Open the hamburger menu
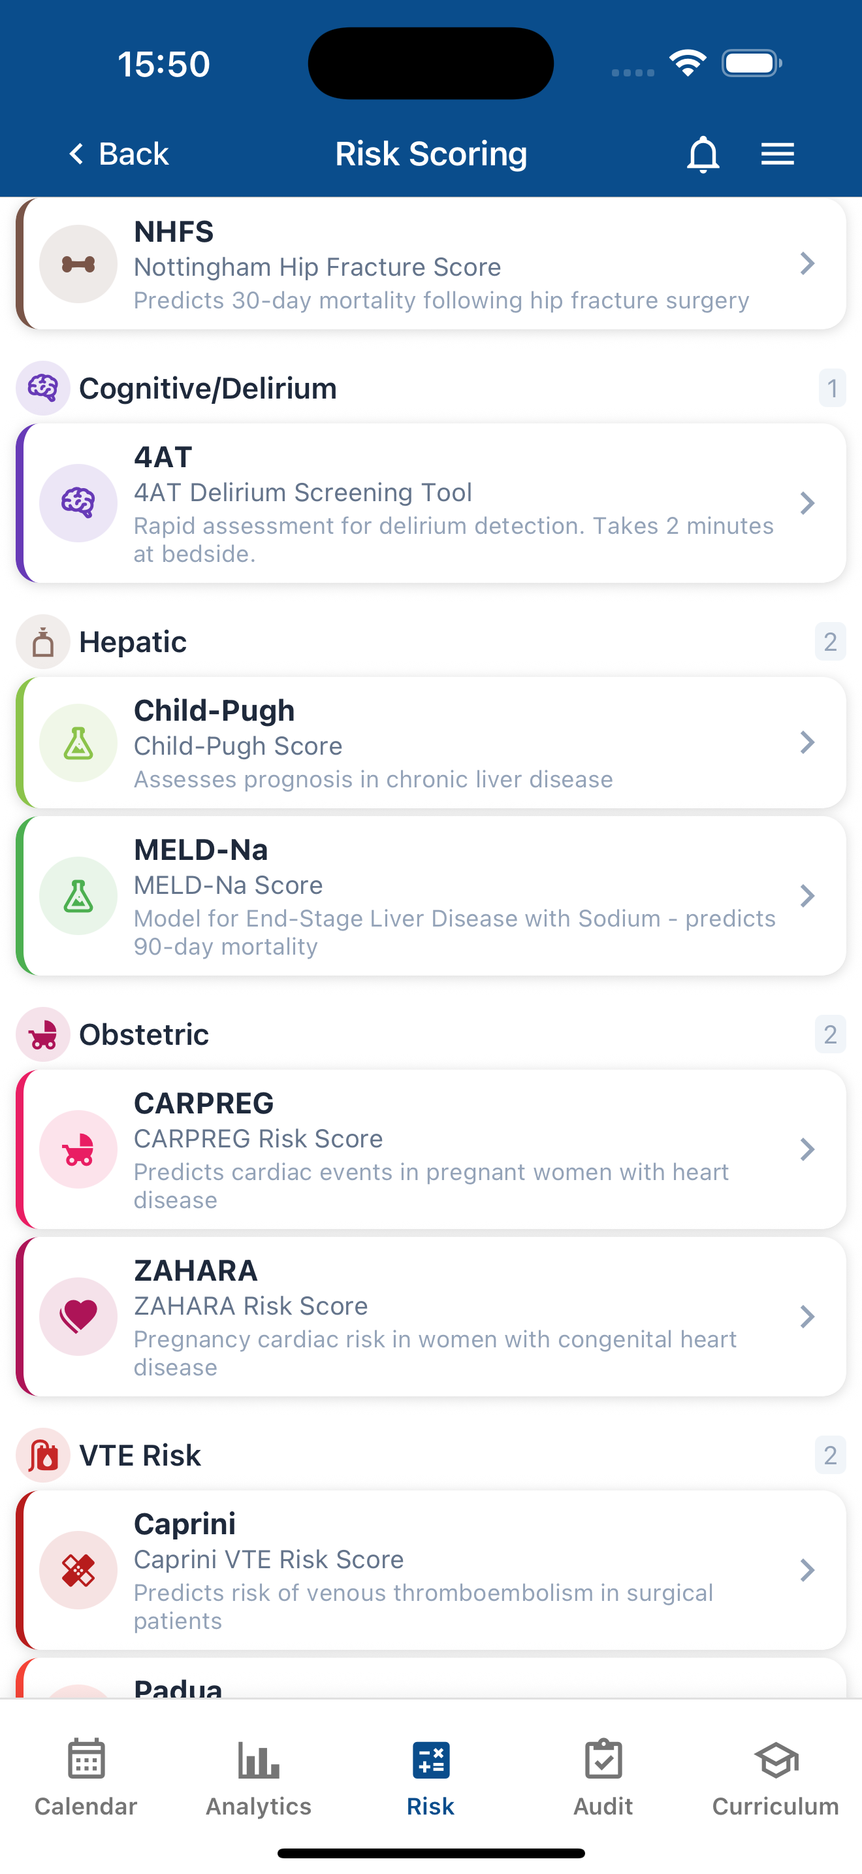This screenshot has width=862, height=1874. [x=777, y=154]
